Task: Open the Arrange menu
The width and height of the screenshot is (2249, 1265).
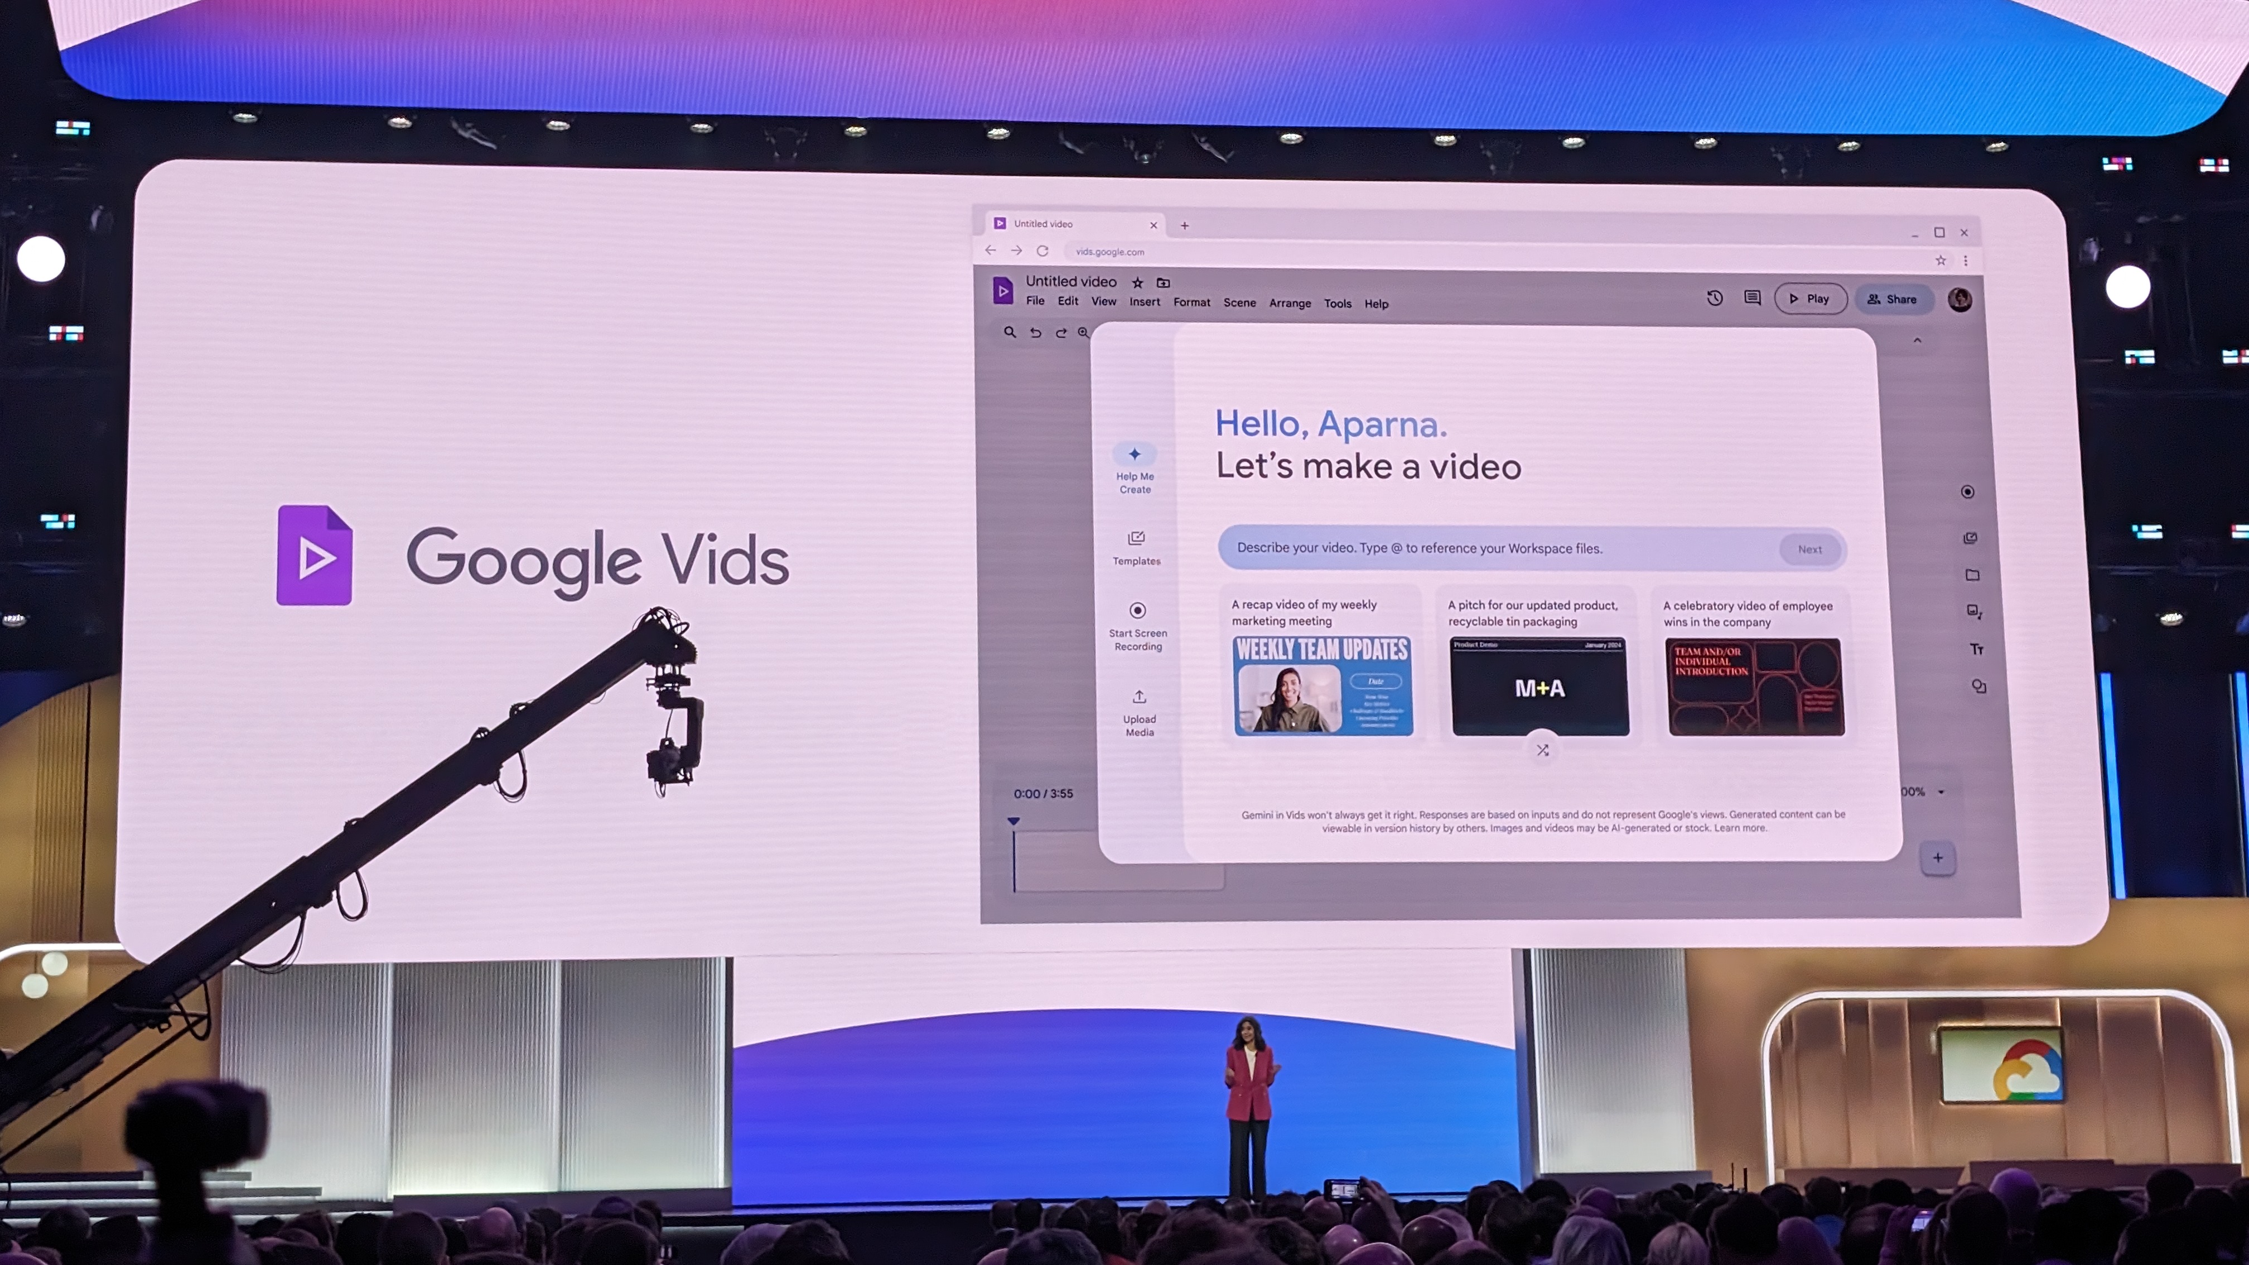Action: [x=1290, y=303]
